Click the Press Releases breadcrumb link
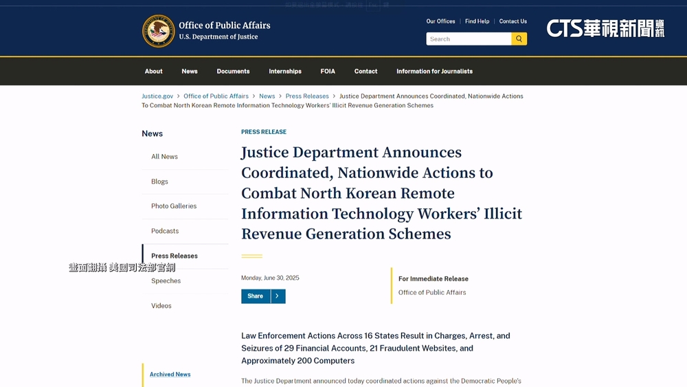The width and height of the screenshot is (687, 387). point(307,96)
